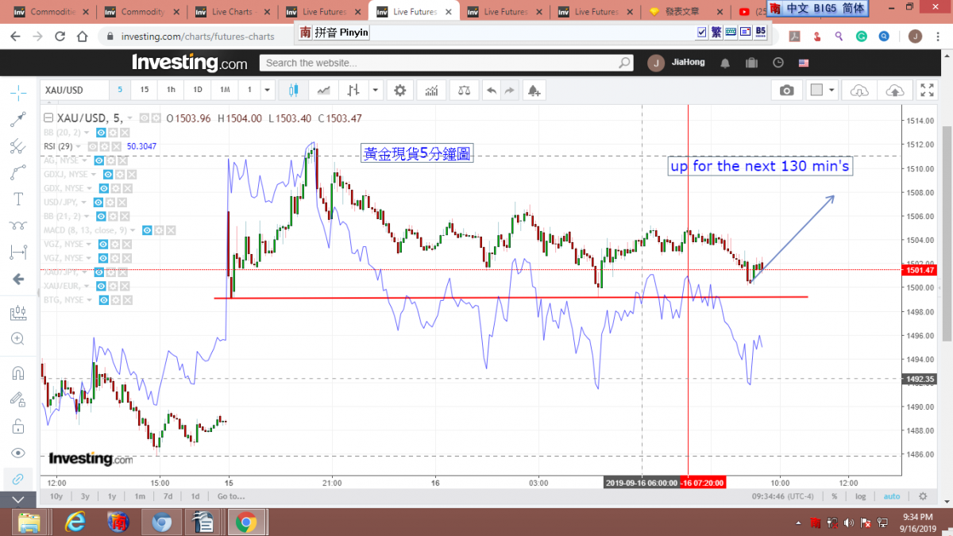The image size is (953, 536).
Task: Click the 'Go to...' date button
Action: pyautogui.click(x=230, y=496)
